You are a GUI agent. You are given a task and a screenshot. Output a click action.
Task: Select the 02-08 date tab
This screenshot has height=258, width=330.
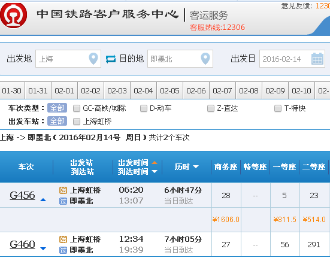coord(249,90)
